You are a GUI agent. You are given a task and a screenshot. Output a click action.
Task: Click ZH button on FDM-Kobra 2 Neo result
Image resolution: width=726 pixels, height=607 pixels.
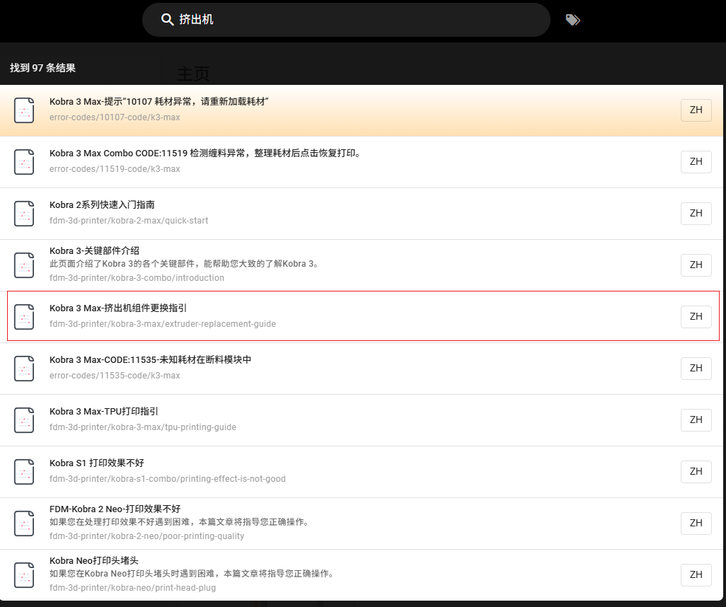click(696, 524)
